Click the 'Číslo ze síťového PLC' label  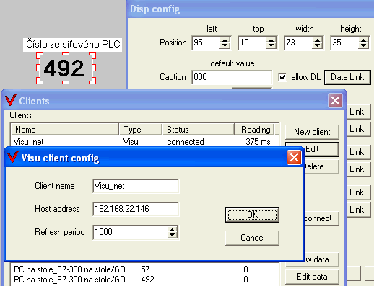tap(73, 45)
